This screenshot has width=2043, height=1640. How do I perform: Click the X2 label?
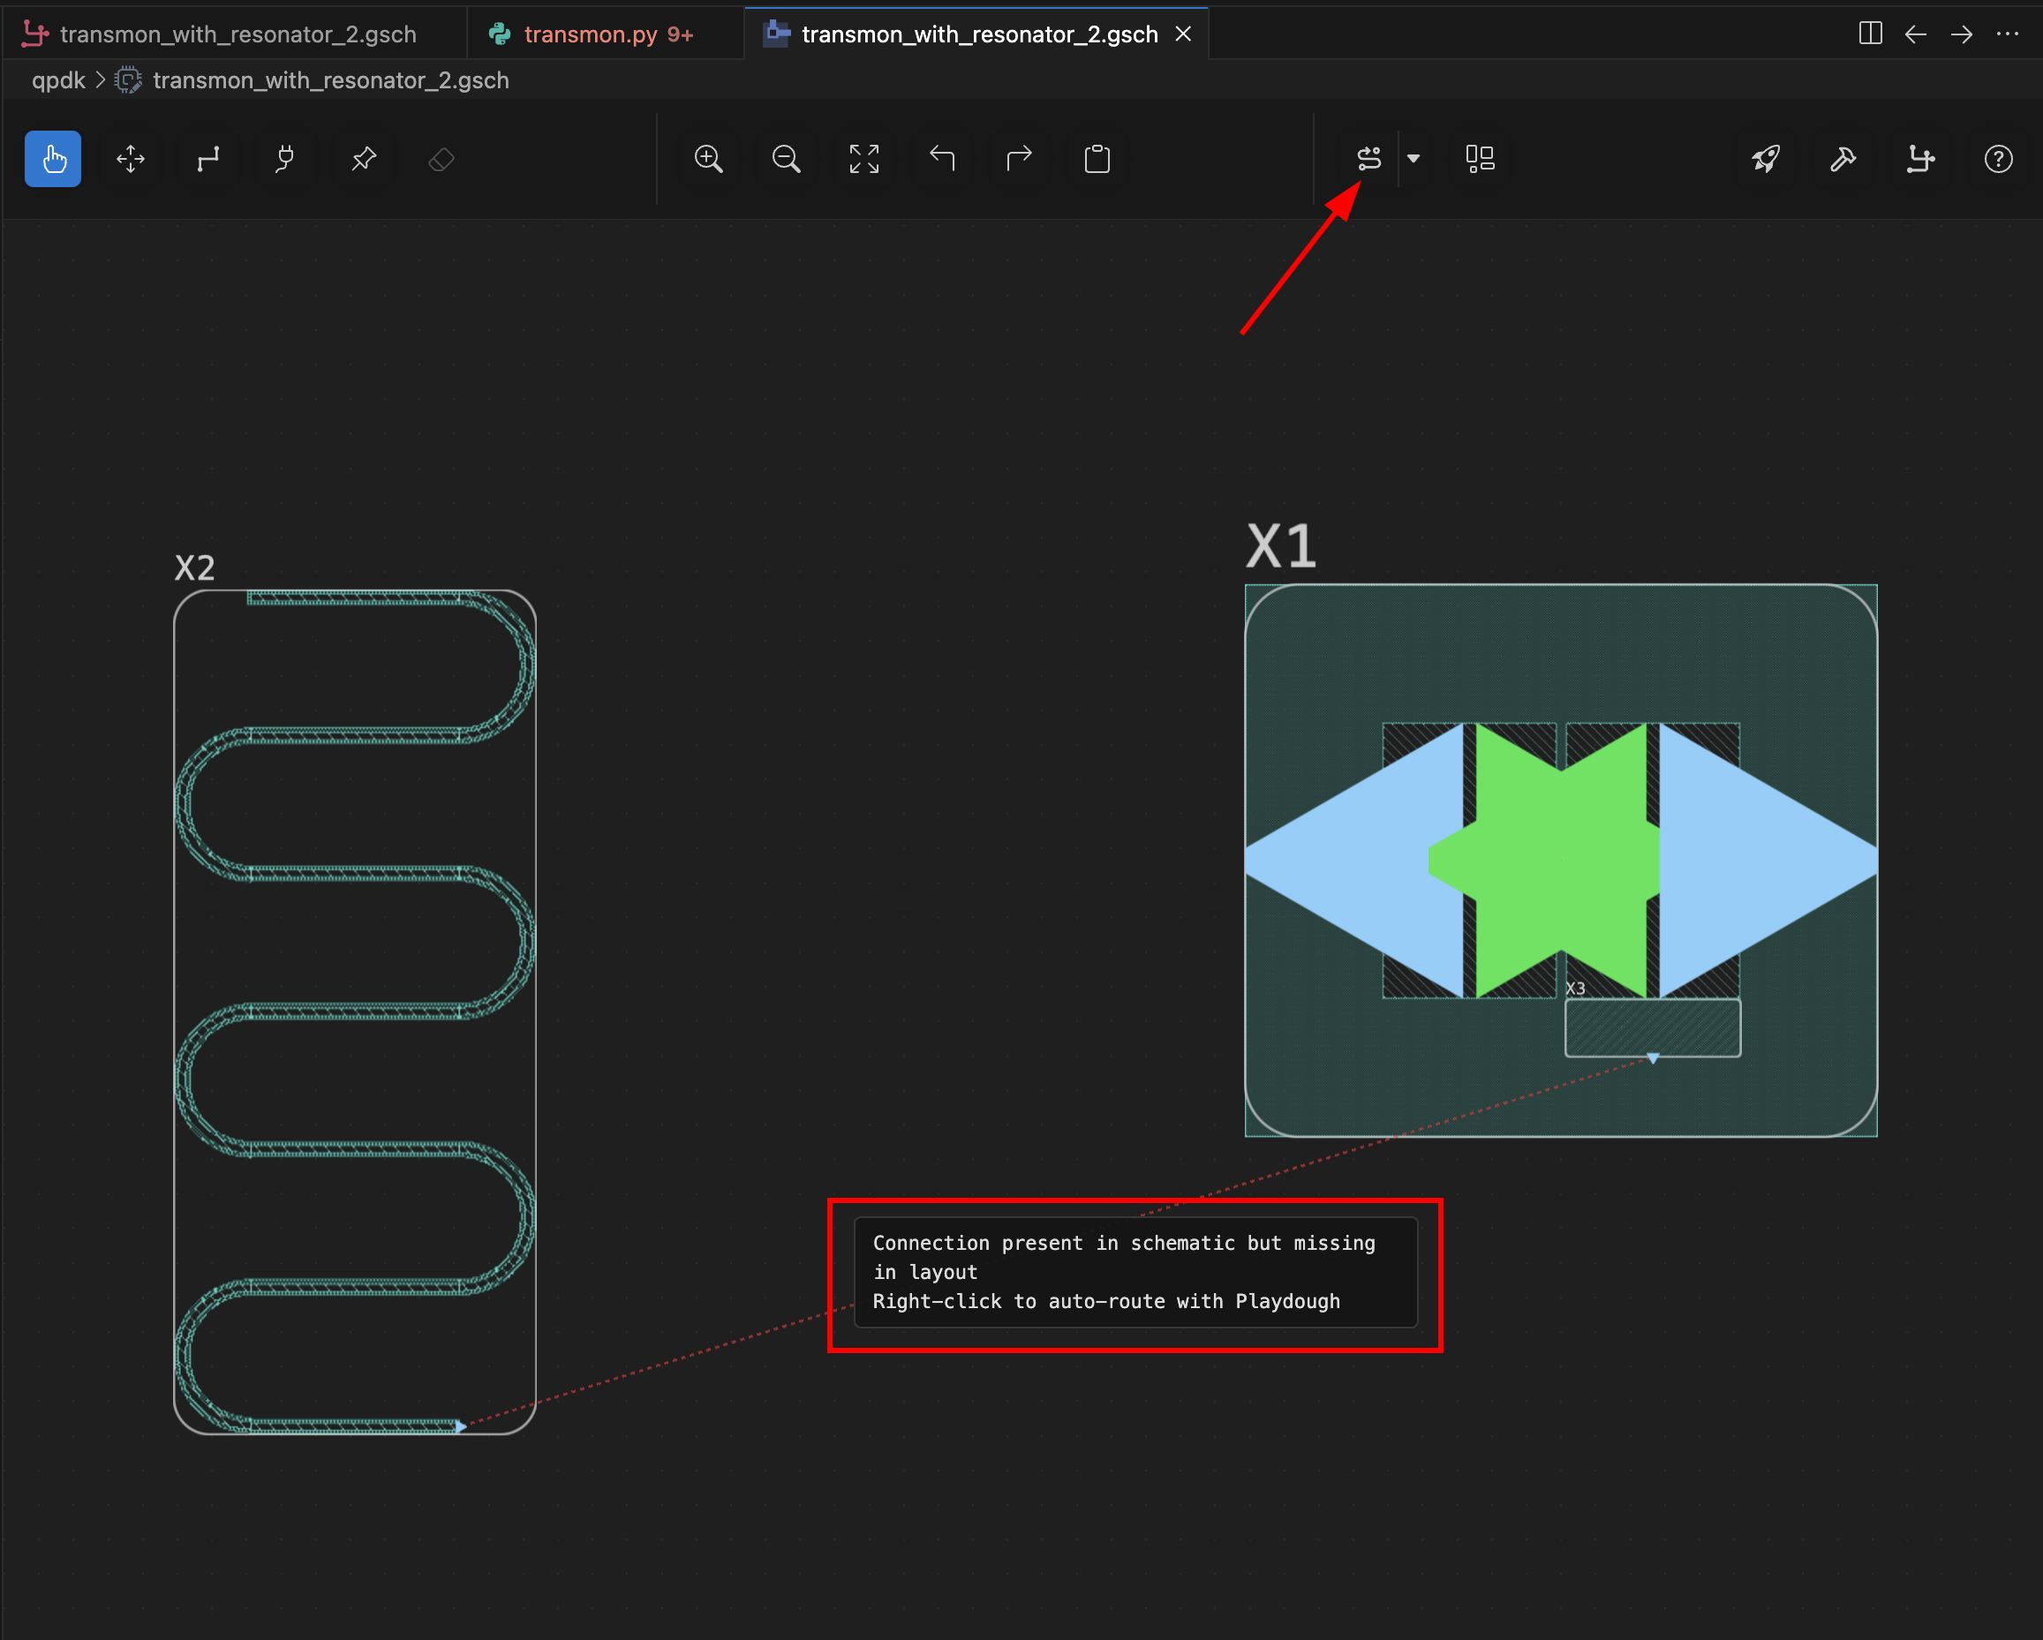pos(195,568)
